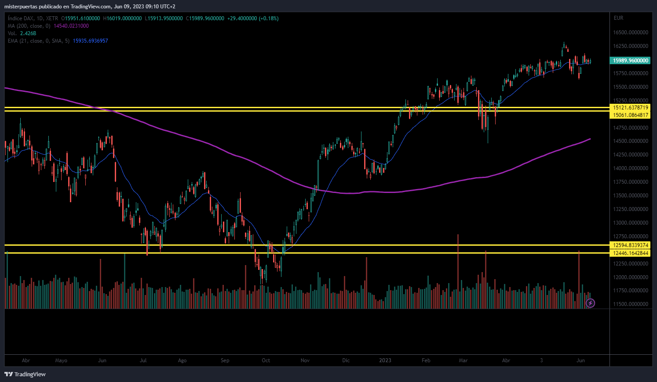This screenshot has height=382, width=657.
Task: Click the publication header by misterpuertas
Action: (x=90, y=6)
